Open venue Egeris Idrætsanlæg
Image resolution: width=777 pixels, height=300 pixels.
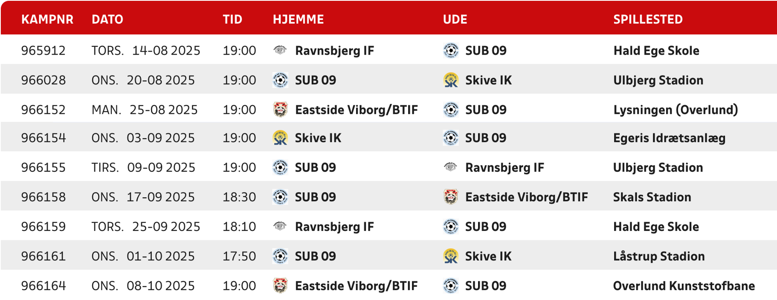pos(669,138)
